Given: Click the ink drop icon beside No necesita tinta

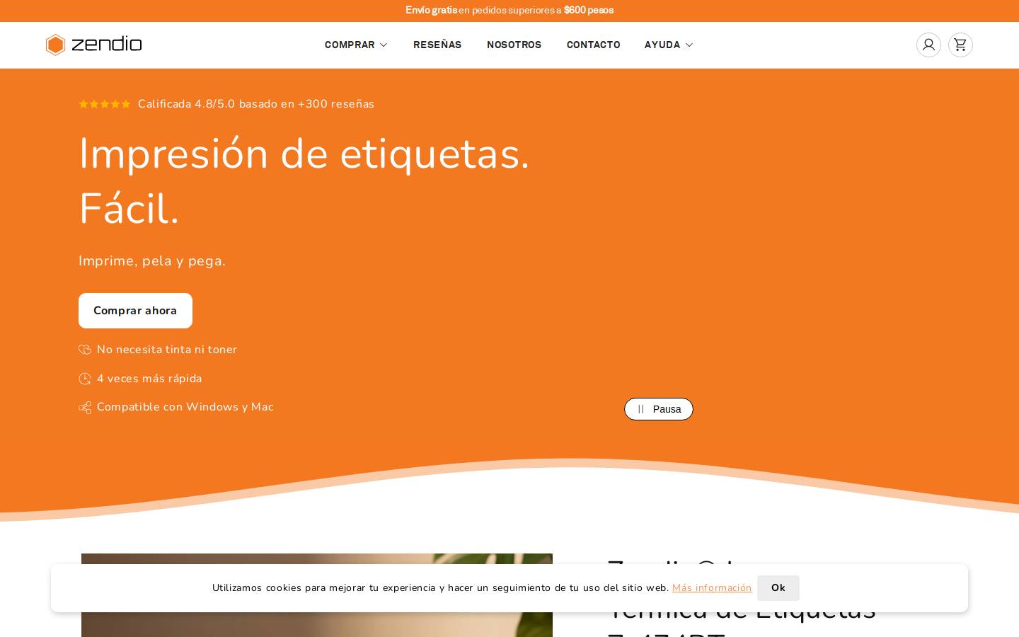Looking at the screenshot, I should (85, 350).
